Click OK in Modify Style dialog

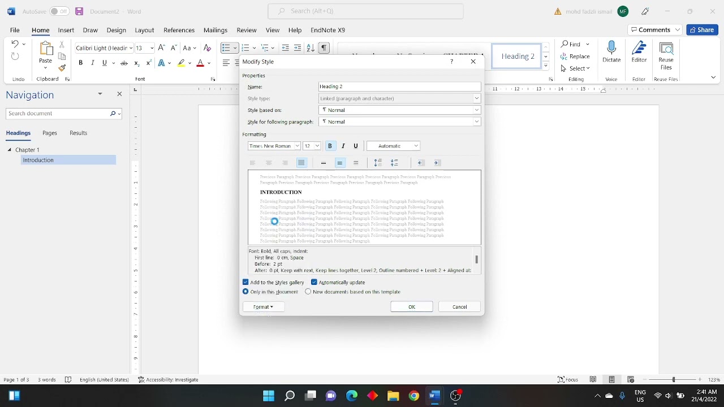tap(412, 307)
